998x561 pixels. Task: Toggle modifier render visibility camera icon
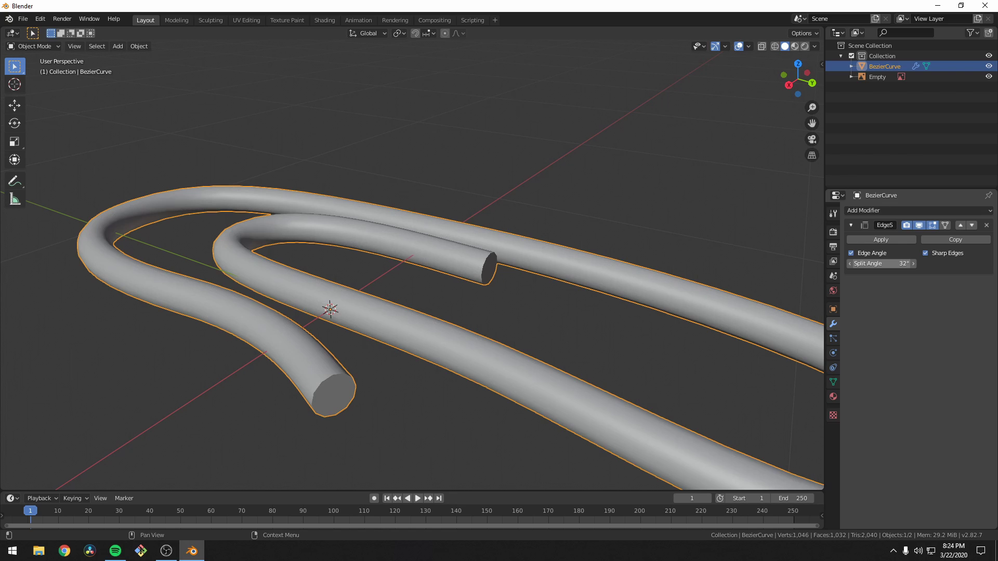(x=907, y=225)
